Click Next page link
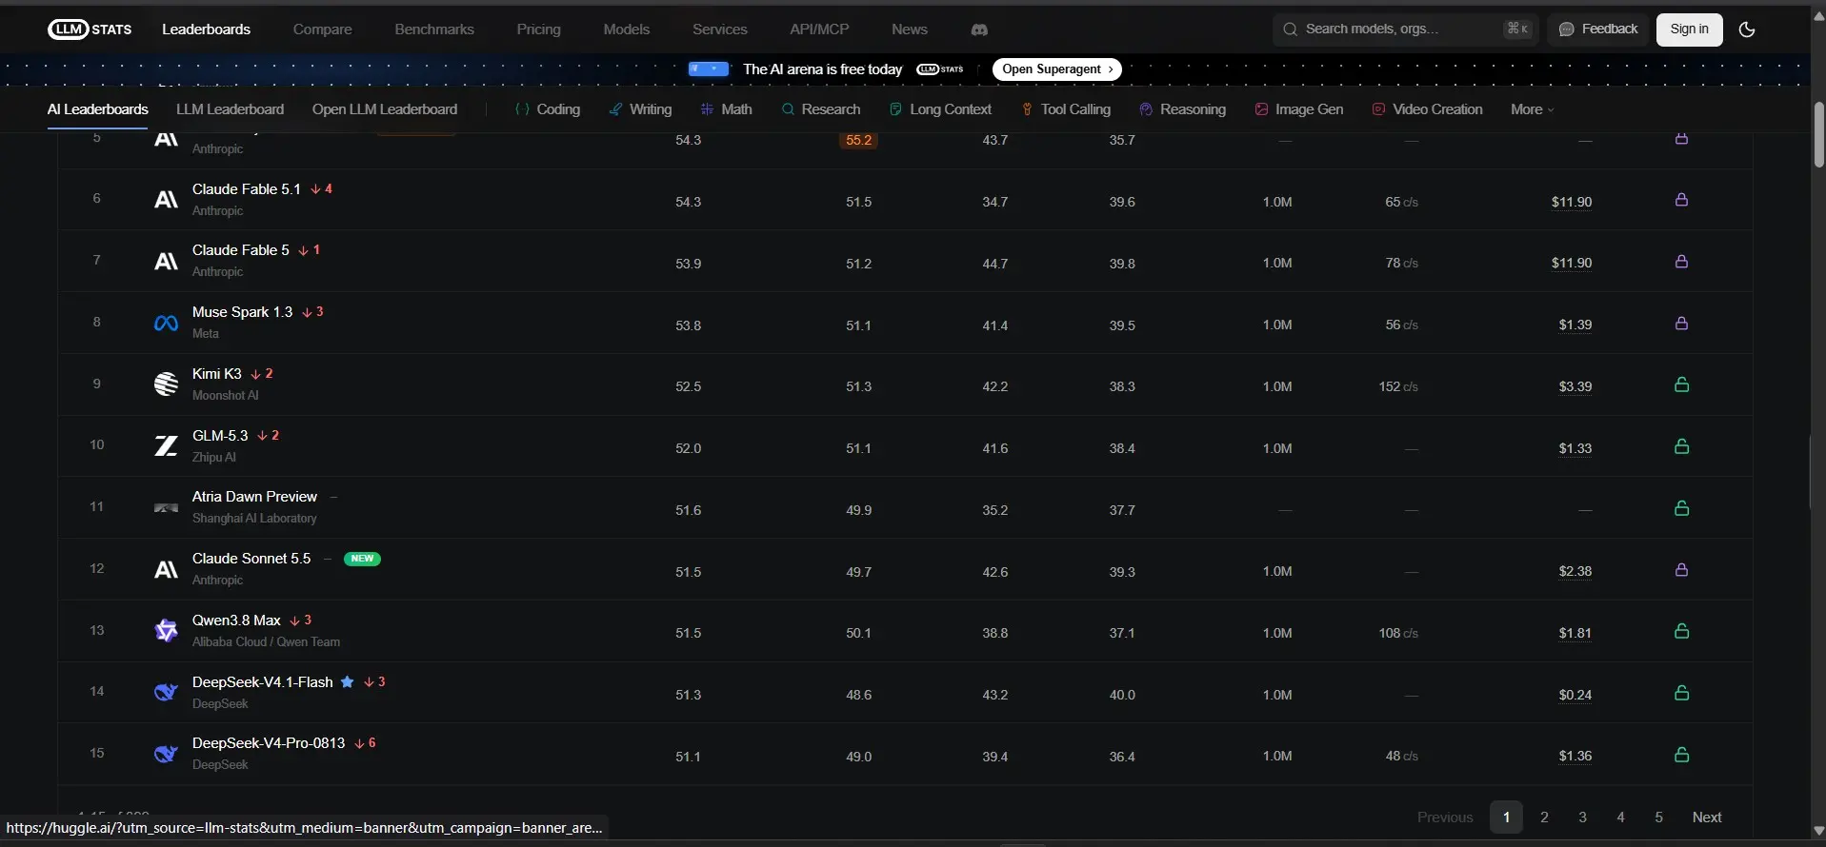Image resolution: width=1826 pixels, height=847 pixels. click(1706, 817)
